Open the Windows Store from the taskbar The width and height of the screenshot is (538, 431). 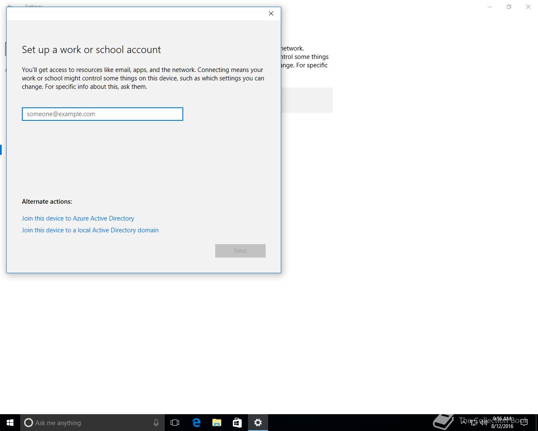click(x=237, y=423)
